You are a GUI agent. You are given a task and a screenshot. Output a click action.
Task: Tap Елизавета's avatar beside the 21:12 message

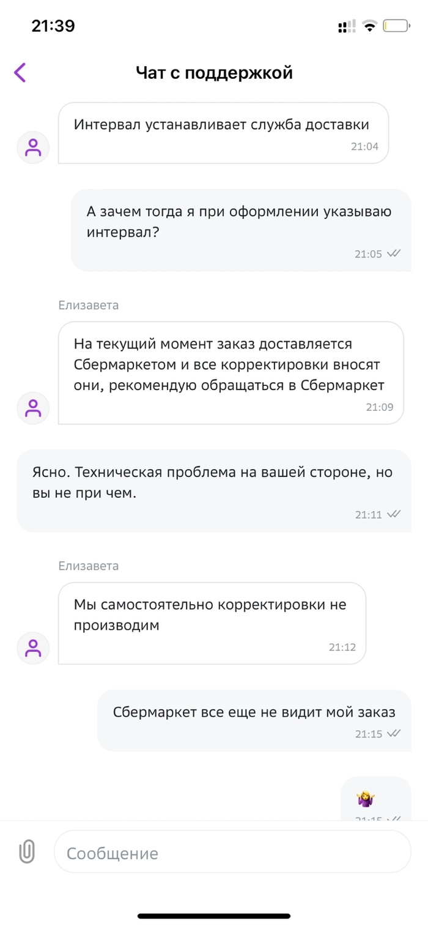pyautogui.click(x=33, y=648)
